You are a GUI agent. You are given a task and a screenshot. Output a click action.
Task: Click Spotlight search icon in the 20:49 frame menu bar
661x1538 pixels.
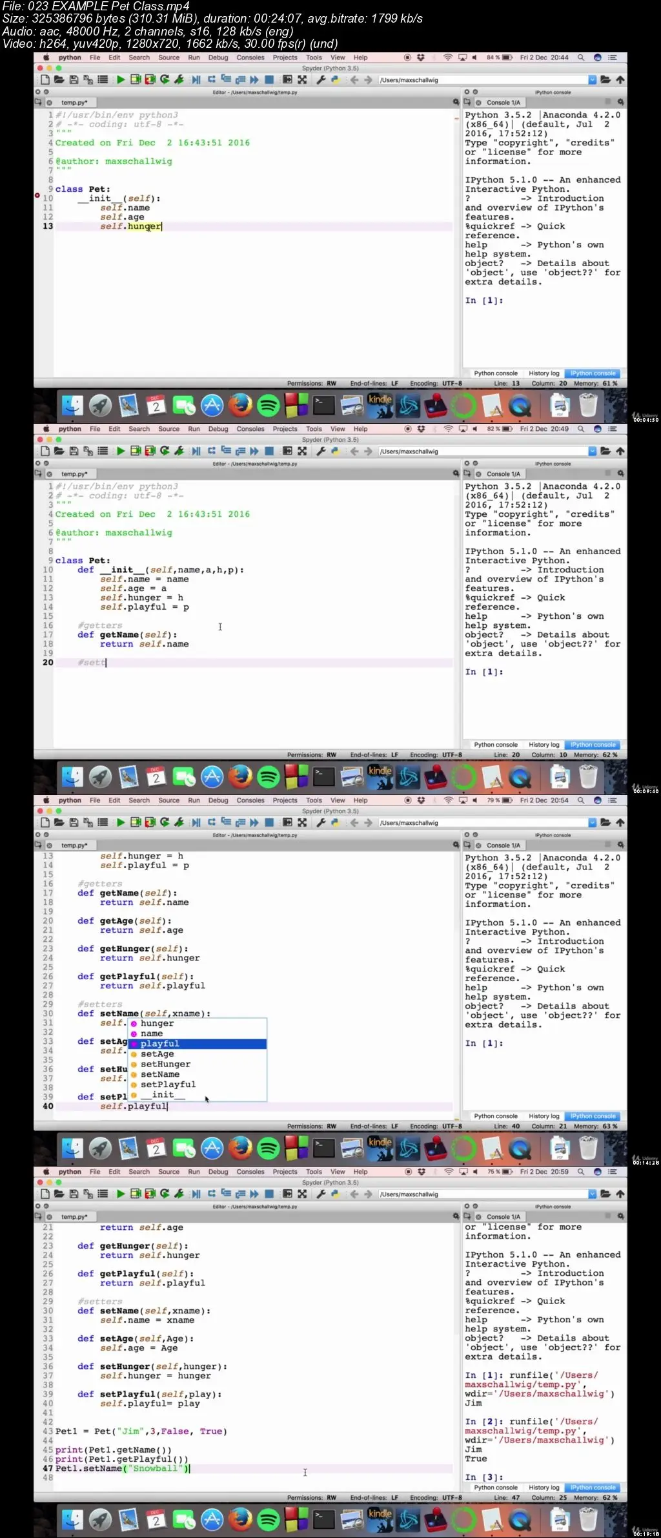(x=581, y=429)
